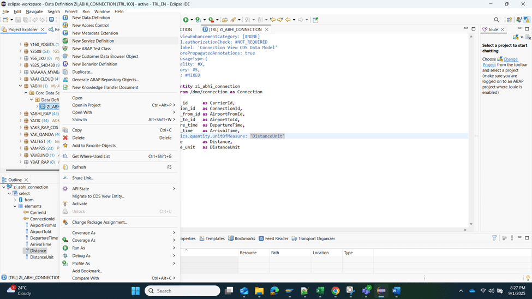The height and width of the screenshot is (299, 532).
Task: Click the Change Project link
Action: coord(510,59)
